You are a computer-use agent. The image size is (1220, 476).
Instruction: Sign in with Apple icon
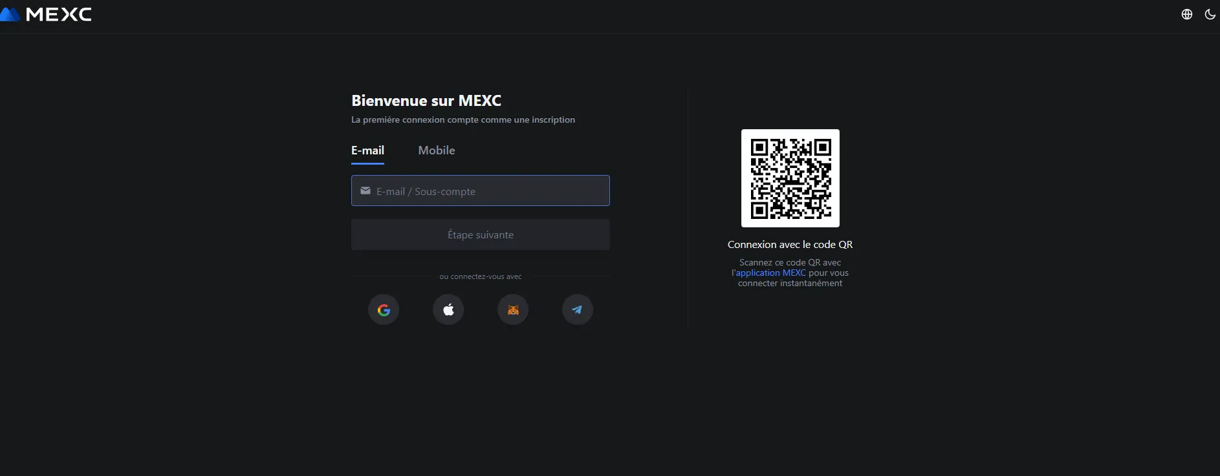coord(448,309)
